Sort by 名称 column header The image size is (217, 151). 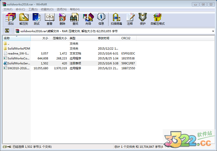pos(17,38)
